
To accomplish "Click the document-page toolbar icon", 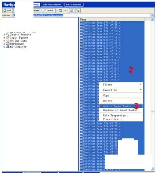I will point(71,11).
